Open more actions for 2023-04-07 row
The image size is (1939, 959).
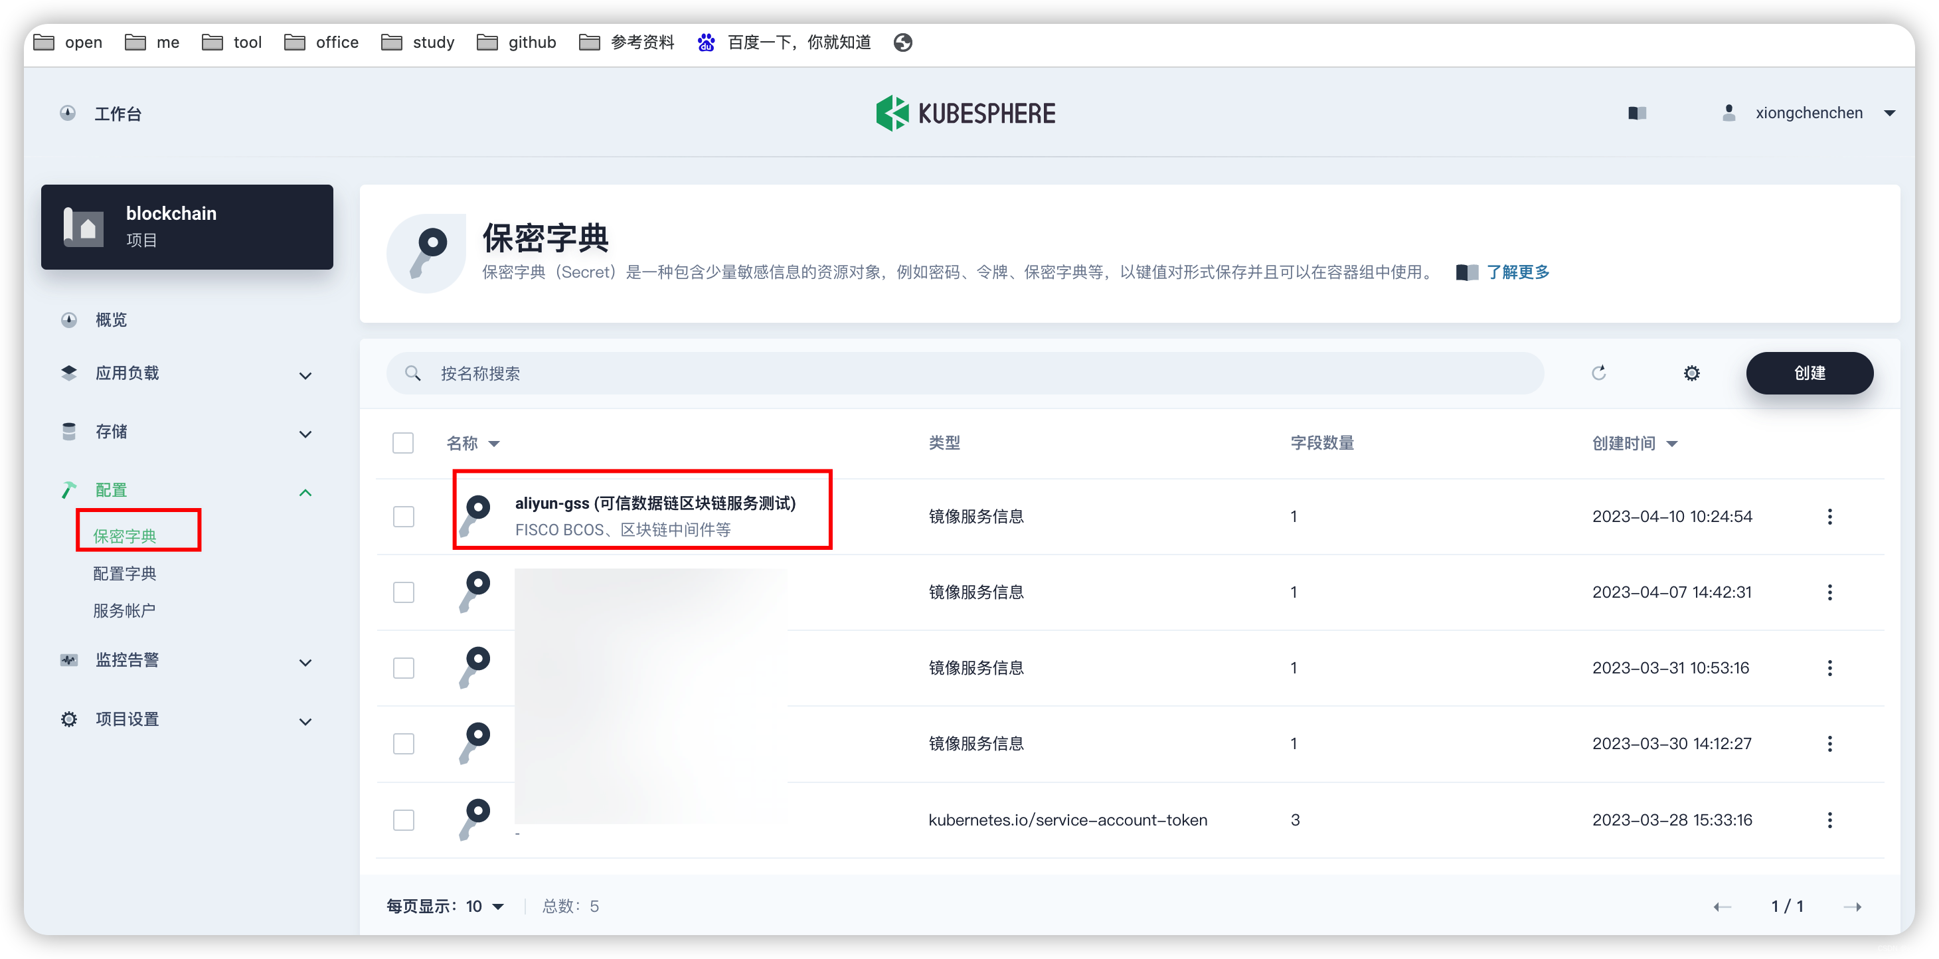pos(1830,592)
